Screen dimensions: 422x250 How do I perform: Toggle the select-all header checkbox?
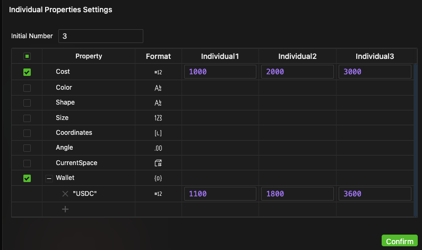coord(27,56)
